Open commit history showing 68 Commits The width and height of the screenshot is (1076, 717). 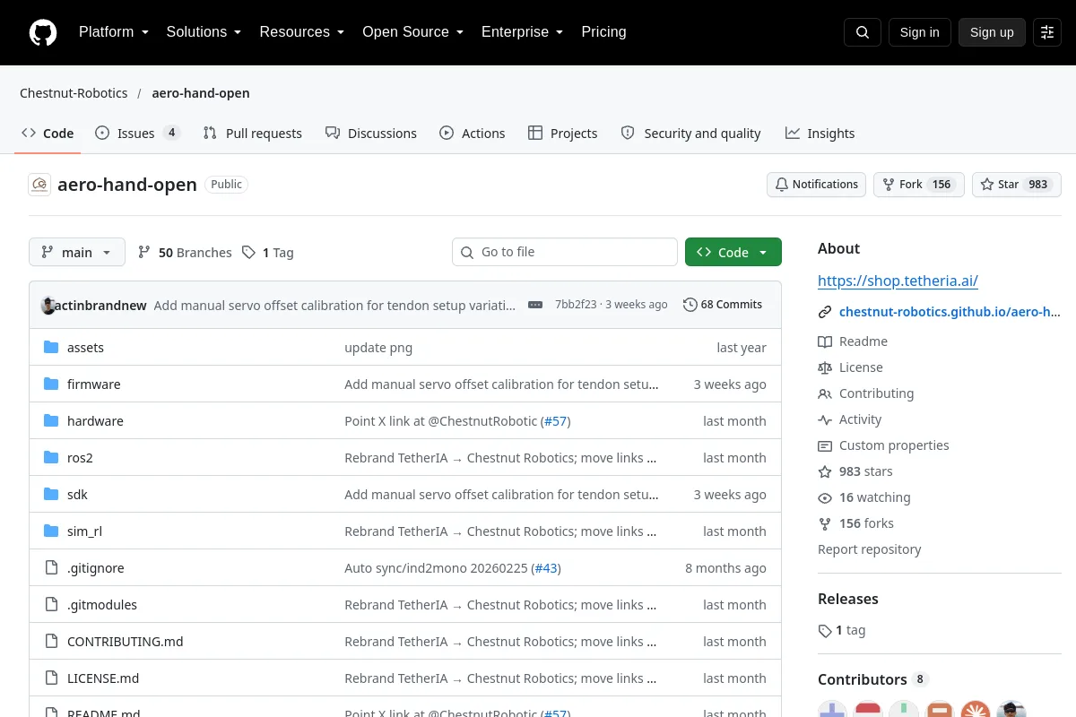[x=723, y=305]
